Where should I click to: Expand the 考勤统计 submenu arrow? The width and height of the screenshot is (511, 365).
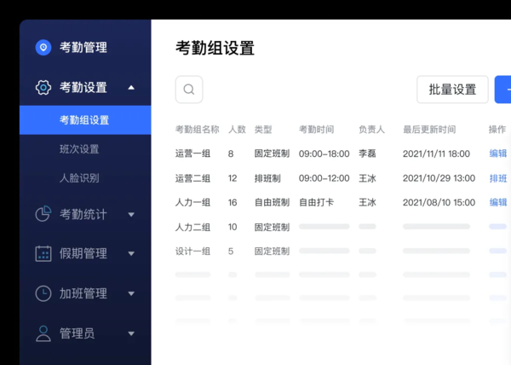tap(131, 215)
